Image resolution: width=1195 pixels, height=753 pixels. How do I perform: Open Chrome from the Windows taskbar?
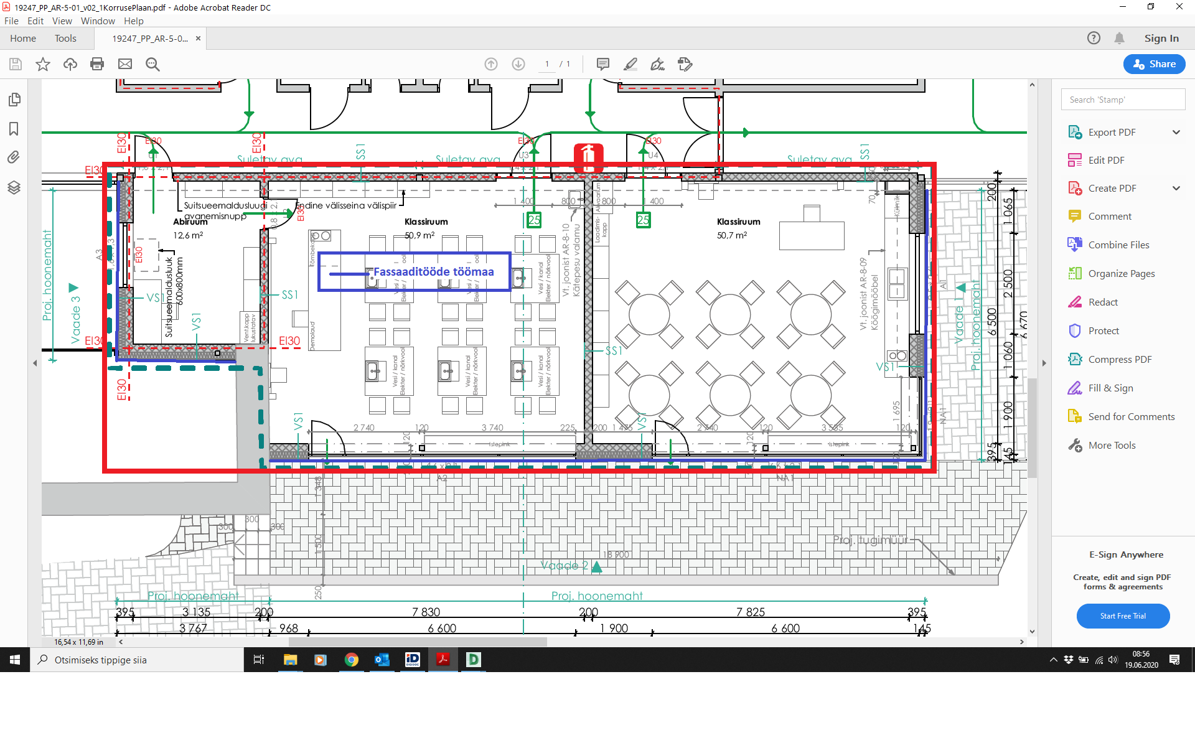click(x=352, y=660)
